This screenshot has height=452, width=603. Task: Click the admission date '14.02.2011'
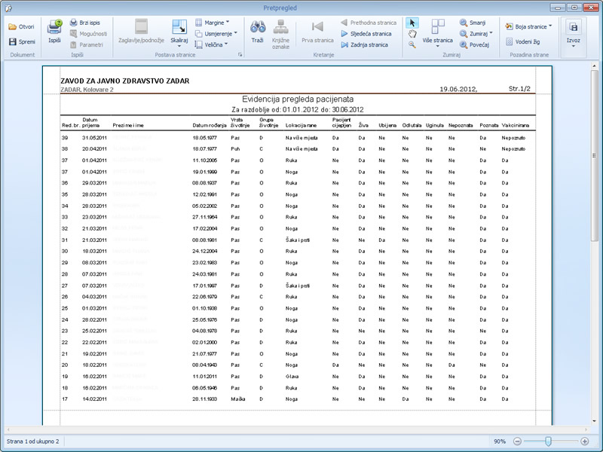point(94,399)
